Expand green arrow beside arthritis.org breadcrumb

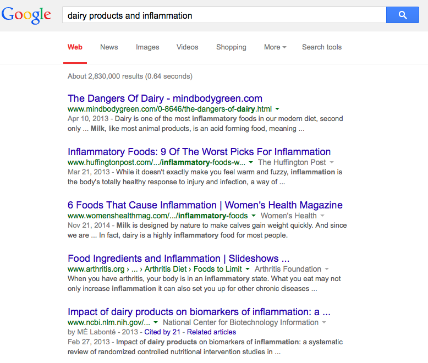pos(248,269)
